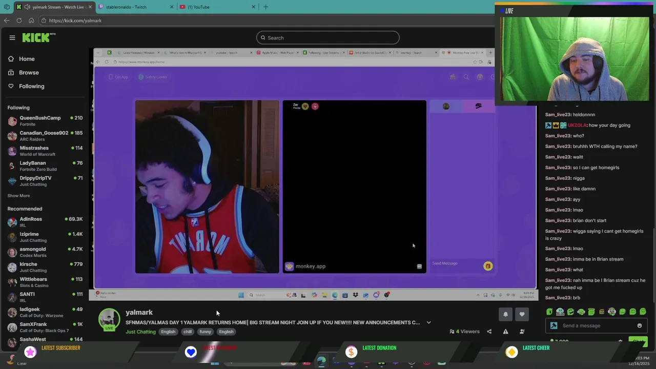Open Following in Kick sidebar
656x369 pixels.
32,86
